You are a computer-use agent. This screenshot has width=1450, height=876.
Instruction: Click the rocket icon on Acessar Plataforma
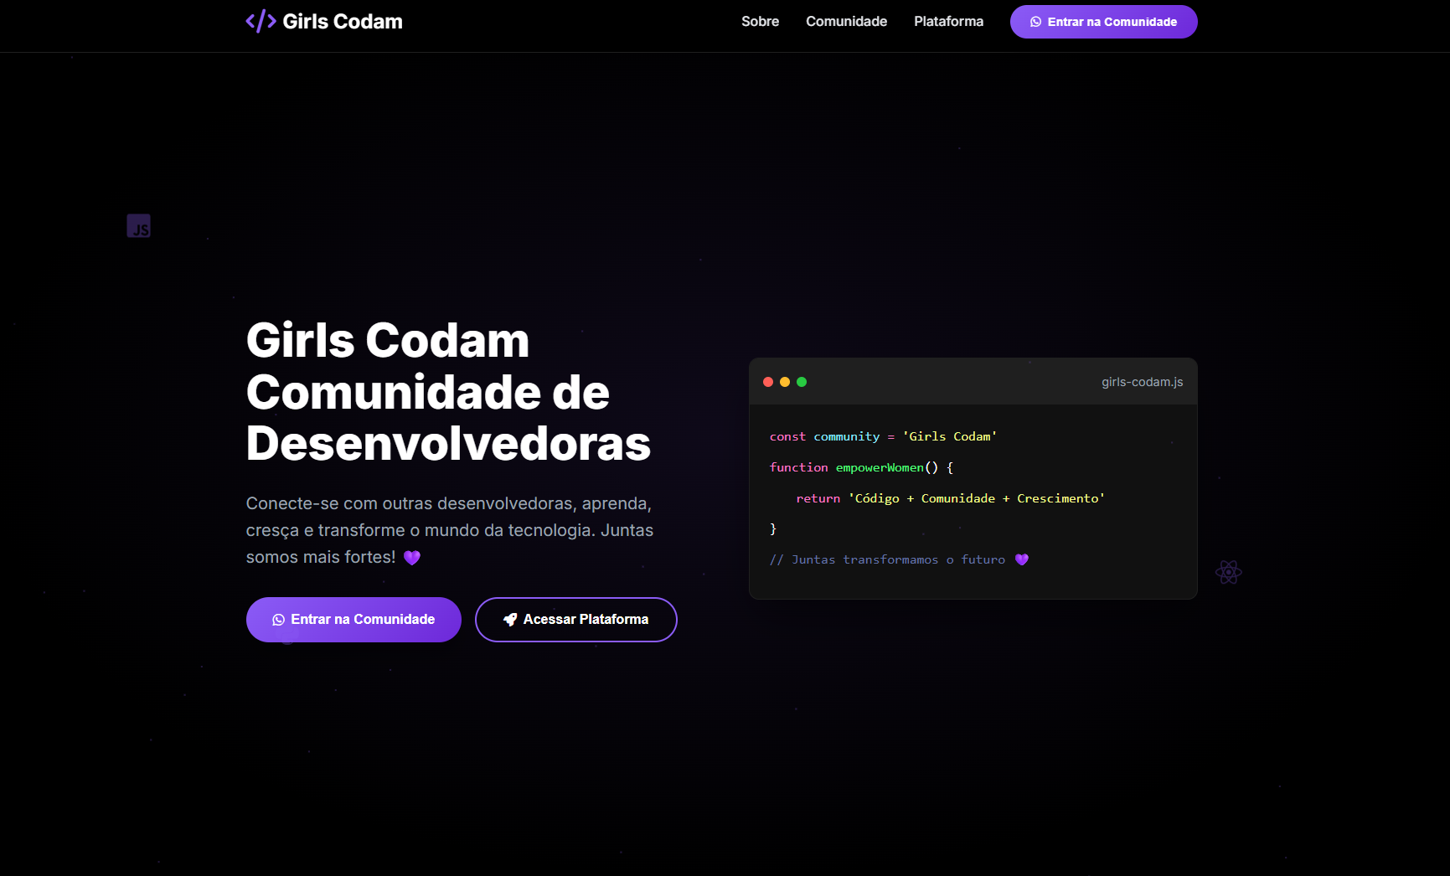pos(511,620)
